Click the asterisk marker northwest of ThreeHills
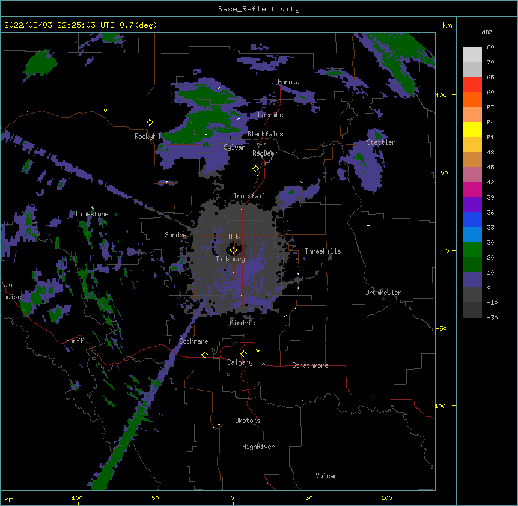This screenshot has width=518, height=506. click(302, 182)
